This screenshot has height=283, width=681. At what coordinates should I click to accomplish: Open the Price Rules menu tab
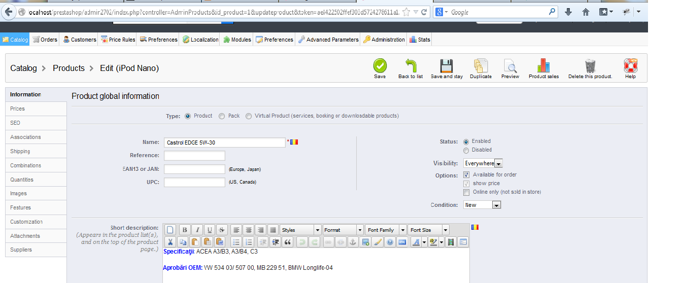pos(118,40)
